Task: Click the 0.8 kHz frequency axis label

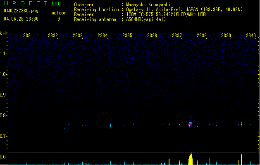Action: [3, 115]
